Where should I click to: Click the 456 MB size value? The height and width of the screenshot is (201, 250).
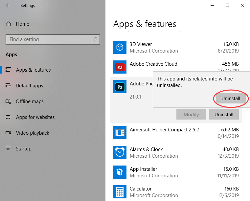230,64
